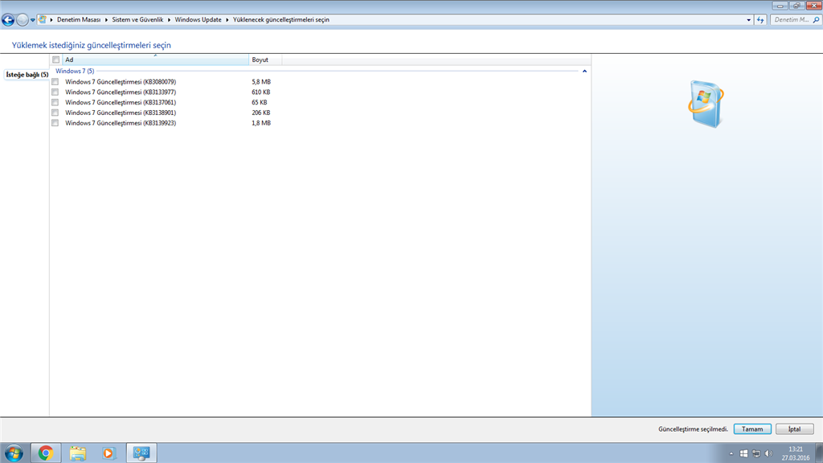Click the Control Panel icon in address bar

pyautogui.click(x=43, y=19)
